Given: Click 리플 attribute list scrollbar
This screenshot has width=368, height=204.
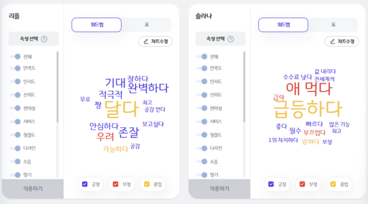Looking at the screenshot, I should click(57, 87).
